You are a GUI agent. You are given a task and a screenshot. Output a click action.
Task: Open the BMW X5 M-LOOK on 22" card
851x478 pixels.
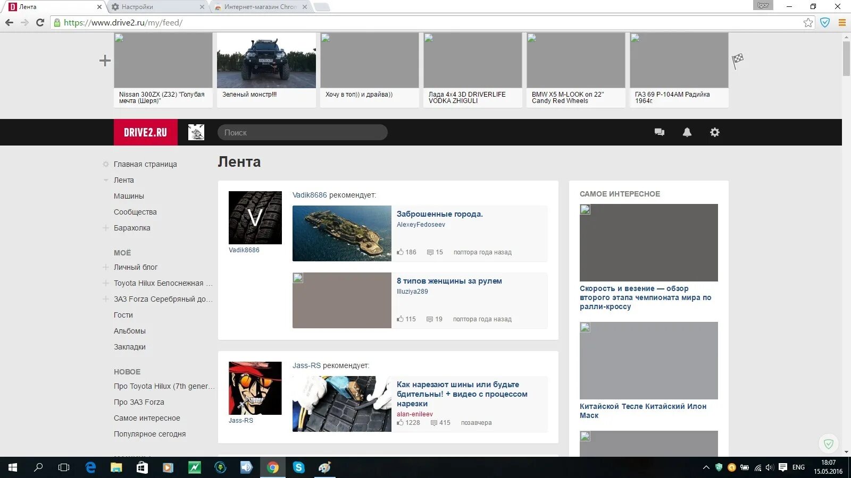point(576,70)
